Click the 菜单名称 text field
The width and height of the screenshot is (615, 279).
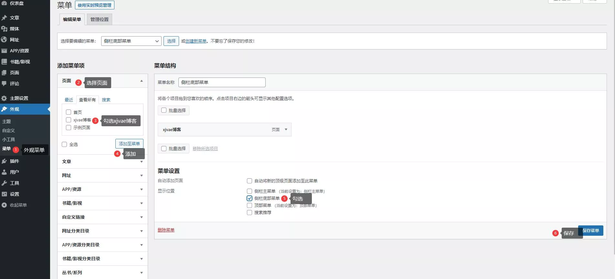coord(222,82)
